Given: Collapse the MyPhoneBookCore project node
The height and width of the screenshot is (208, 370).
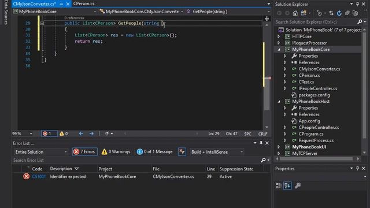Looking at the screenshot, I should point(279,50).
